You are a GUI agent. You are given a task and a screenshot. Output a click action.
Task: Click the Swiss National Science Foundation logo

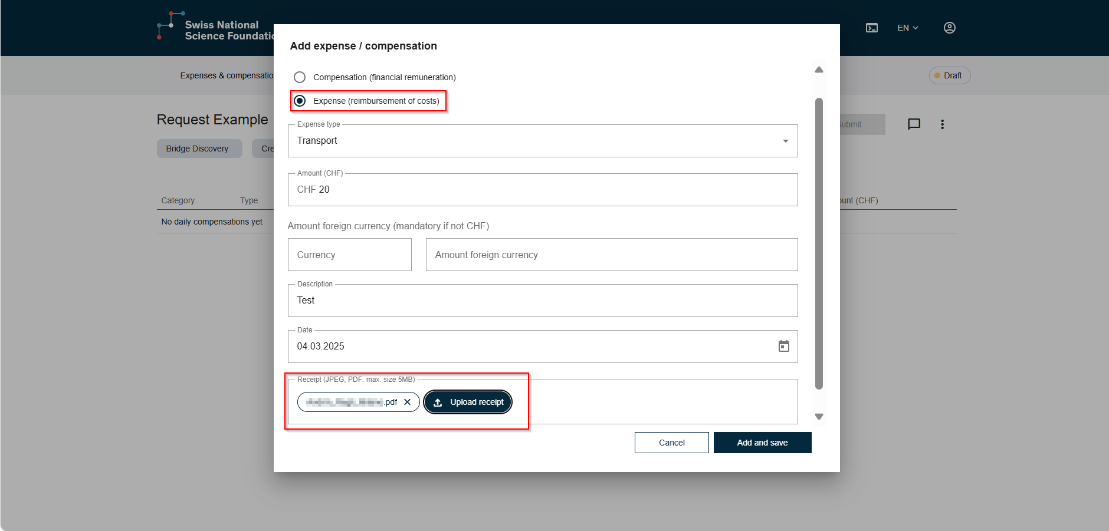tap(212, 28)
